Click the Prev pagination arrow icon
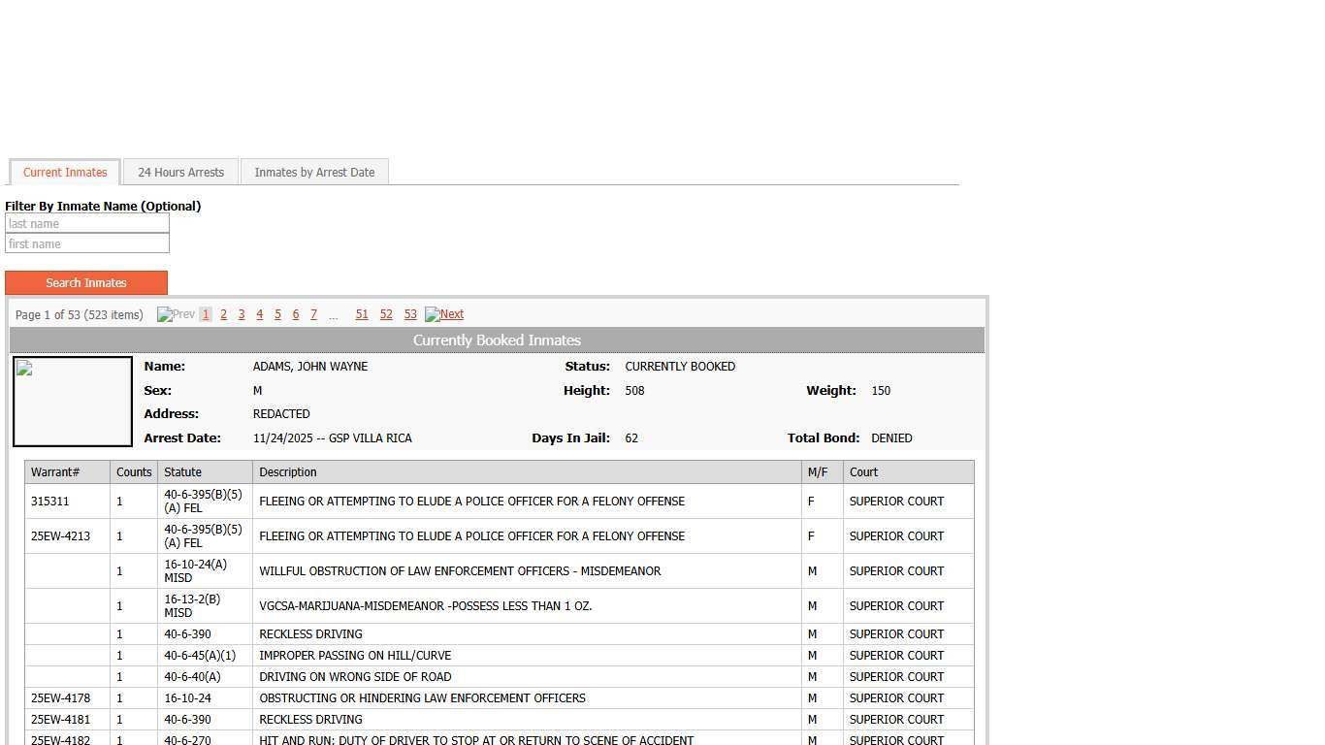Screen dimensions: 1325x745 tap(165, 314)
